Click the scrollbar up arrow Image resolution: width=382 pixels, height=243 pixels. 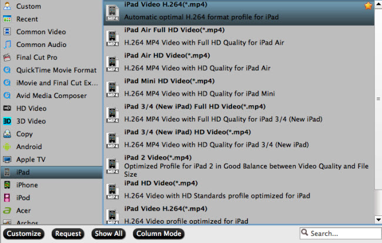pyautogui.click(x=378, y=4)
